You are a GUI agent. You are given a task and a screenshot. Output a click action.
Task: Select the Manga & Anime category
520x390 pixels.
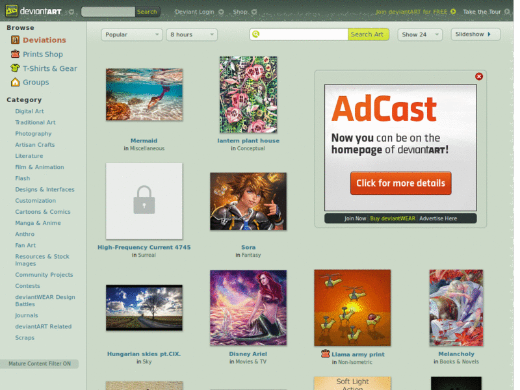pos(38,223)
